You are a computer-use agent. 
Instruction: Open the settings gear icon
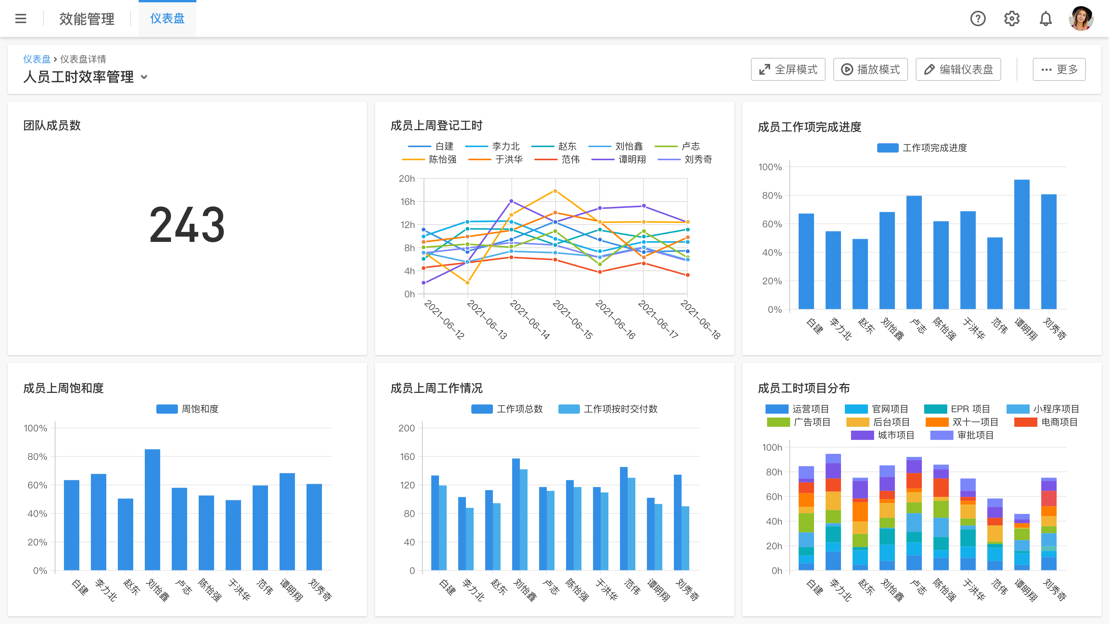pyautogui.click(x=1012, y=18)
